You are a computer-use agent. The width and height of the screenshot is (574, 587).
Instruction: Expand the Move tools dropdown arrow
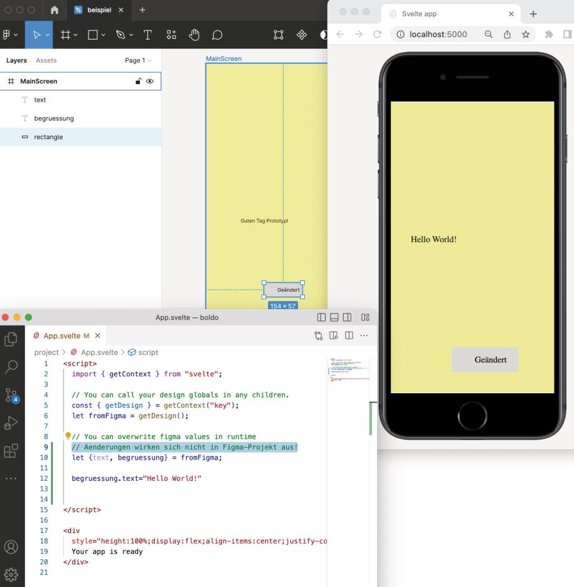tap(48, 35)
